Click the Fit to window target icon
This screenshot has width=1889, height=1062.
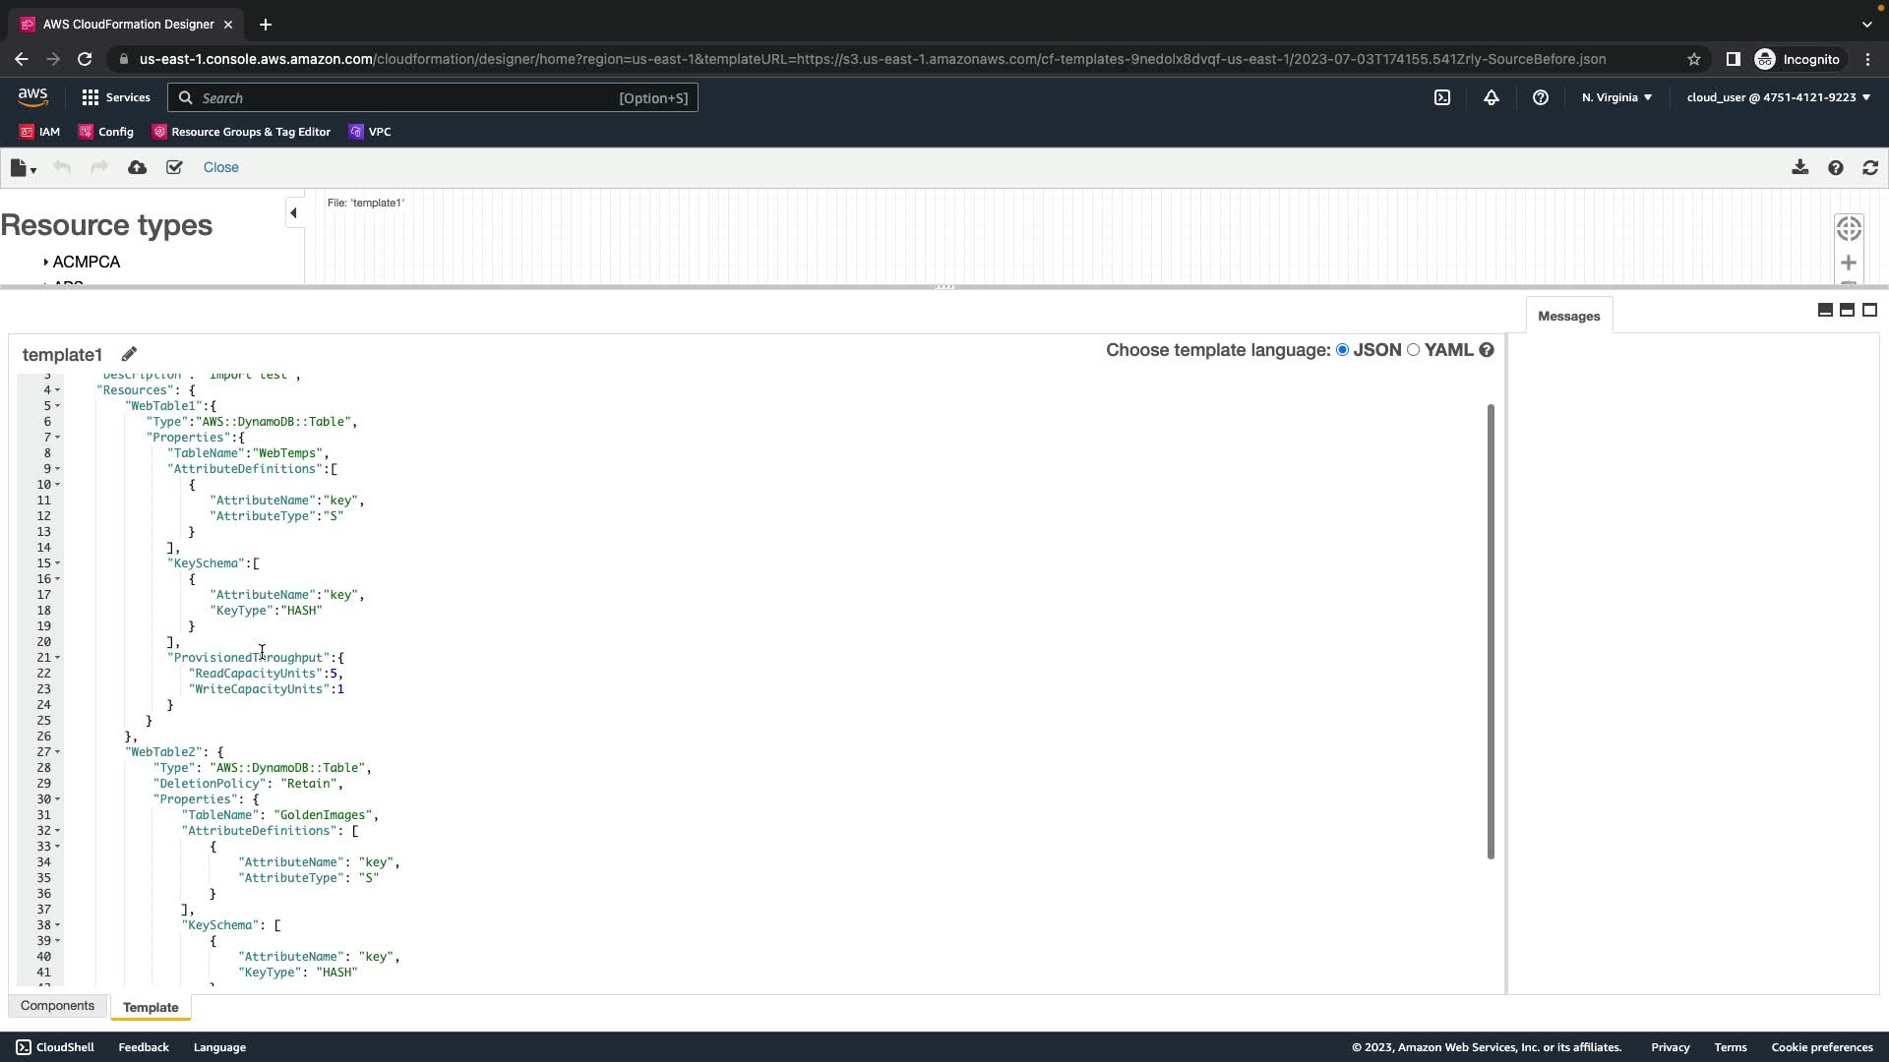pyautogui.click(x=1849, y=229)
